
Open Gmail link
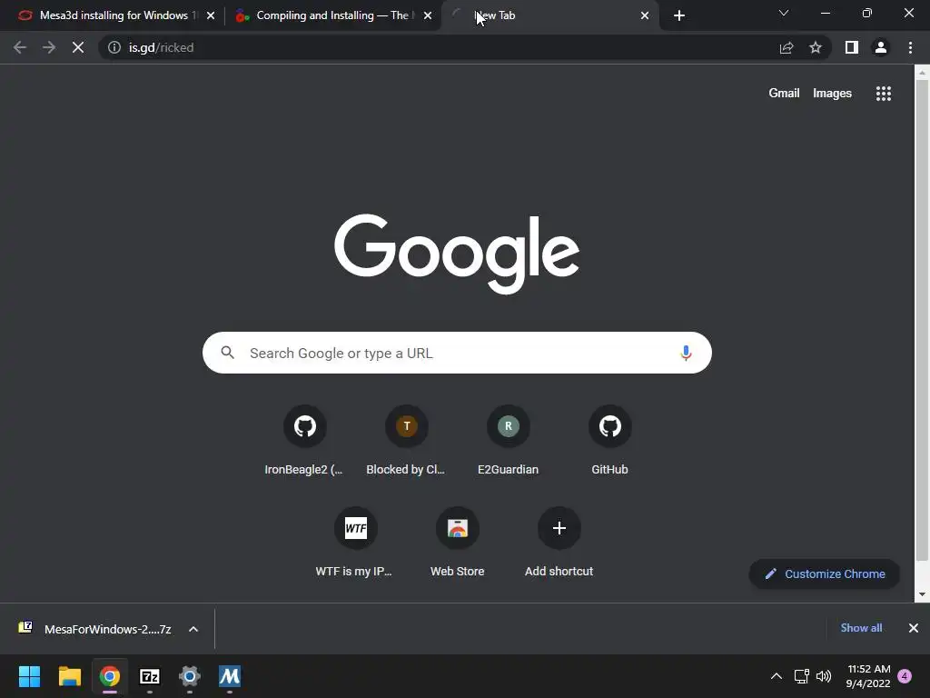click(784, 94)
